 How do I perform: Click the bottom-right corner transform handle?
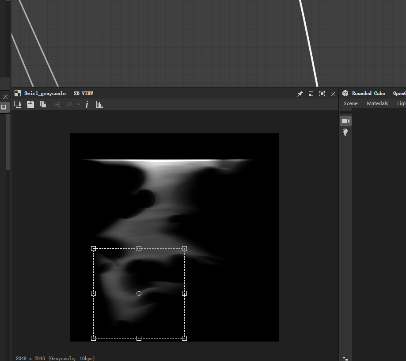tap(184, 338)
